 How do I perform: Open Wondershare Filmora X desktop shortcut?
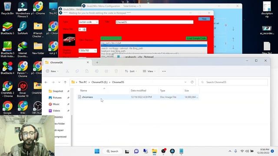pyautogui.click(x=23, y=10)
